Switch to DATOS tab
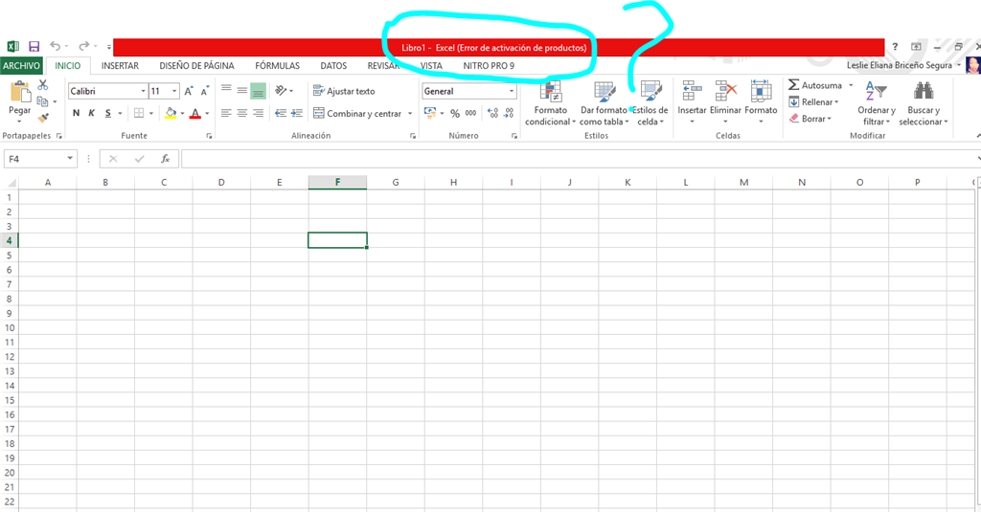The width and height of the screenshot is (981, 512). [333, 66]
